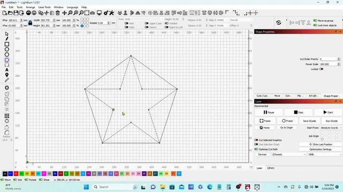This screenshot has height=192, width=343.
Task: Save project with the floppy disk icon
Action: 16,13
